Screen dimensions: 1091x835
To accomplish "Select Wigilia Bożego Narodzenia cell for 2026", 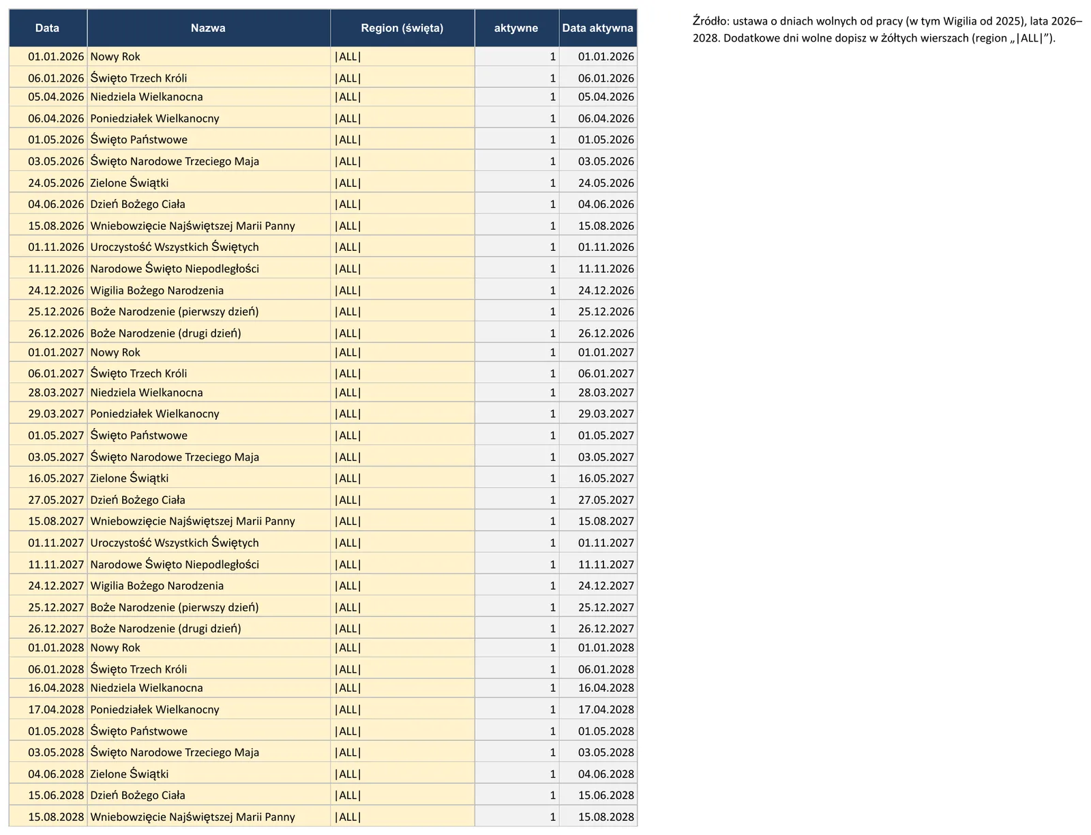I will [209, 290].
